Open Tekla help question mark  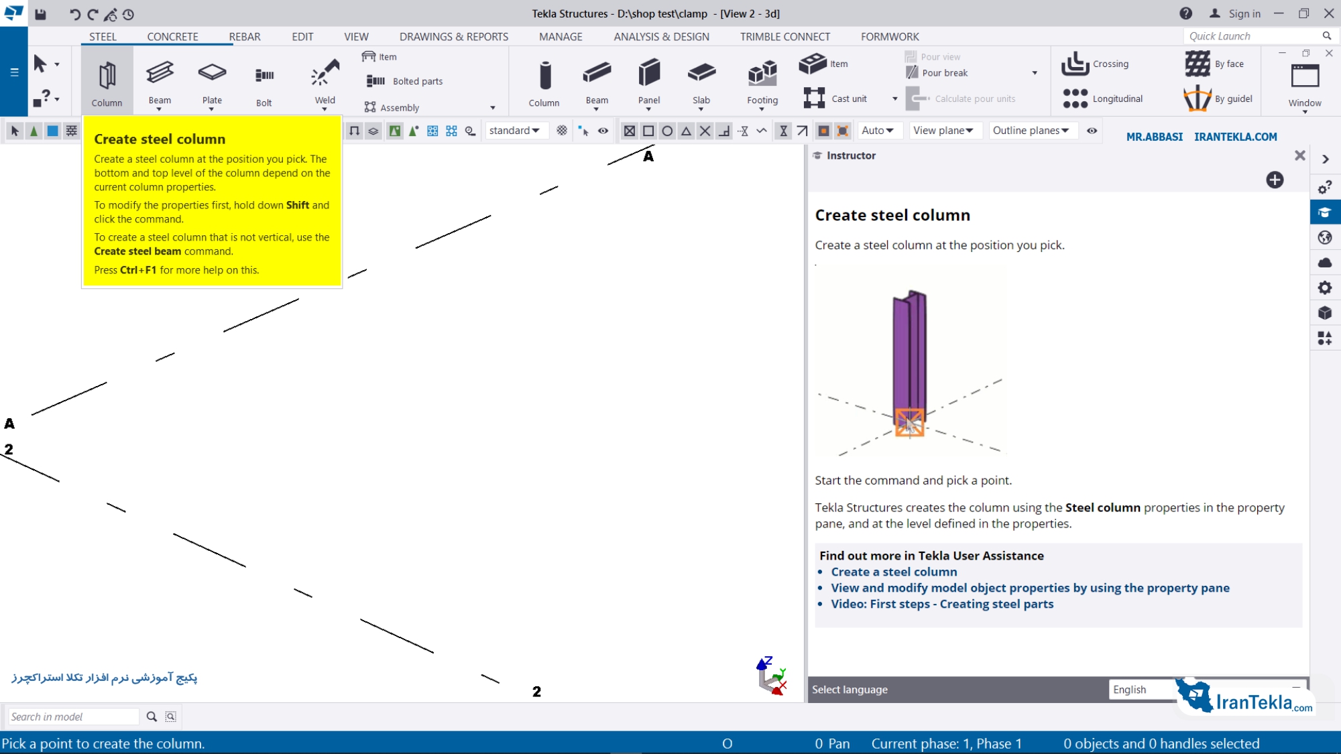coord(1186,13)
